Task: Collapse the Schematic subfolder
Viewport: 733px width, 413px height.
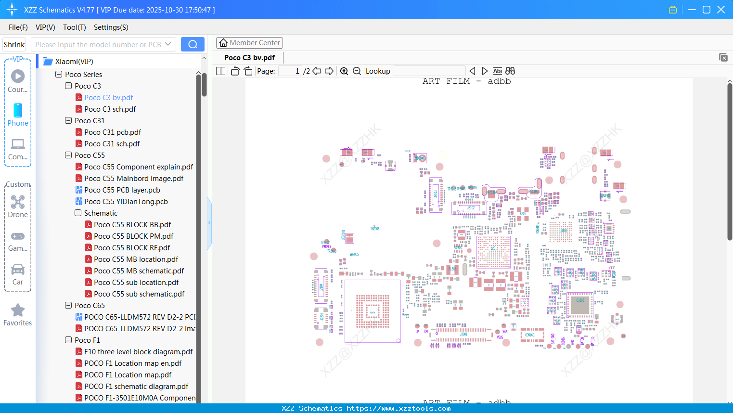Action: pyautogui.click(x=78, y=213)
